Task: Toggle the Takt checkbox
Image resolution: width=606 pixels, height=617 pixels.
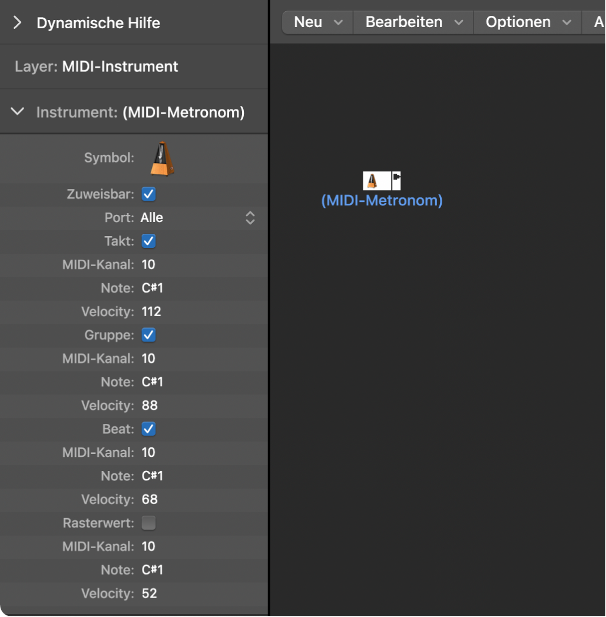Action: pyautogui.click(x=149, y=241)
